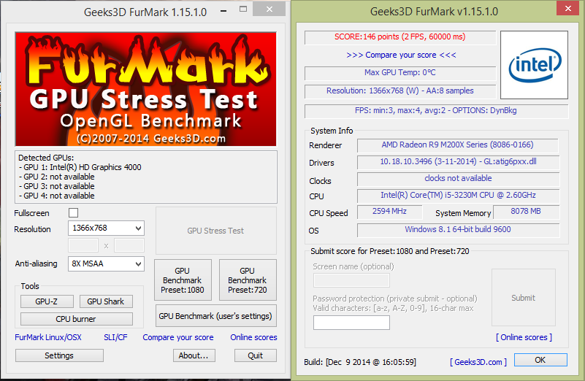Click the System Memory 8078 MB field
585x381 pixels.
(x=526, y=212)
